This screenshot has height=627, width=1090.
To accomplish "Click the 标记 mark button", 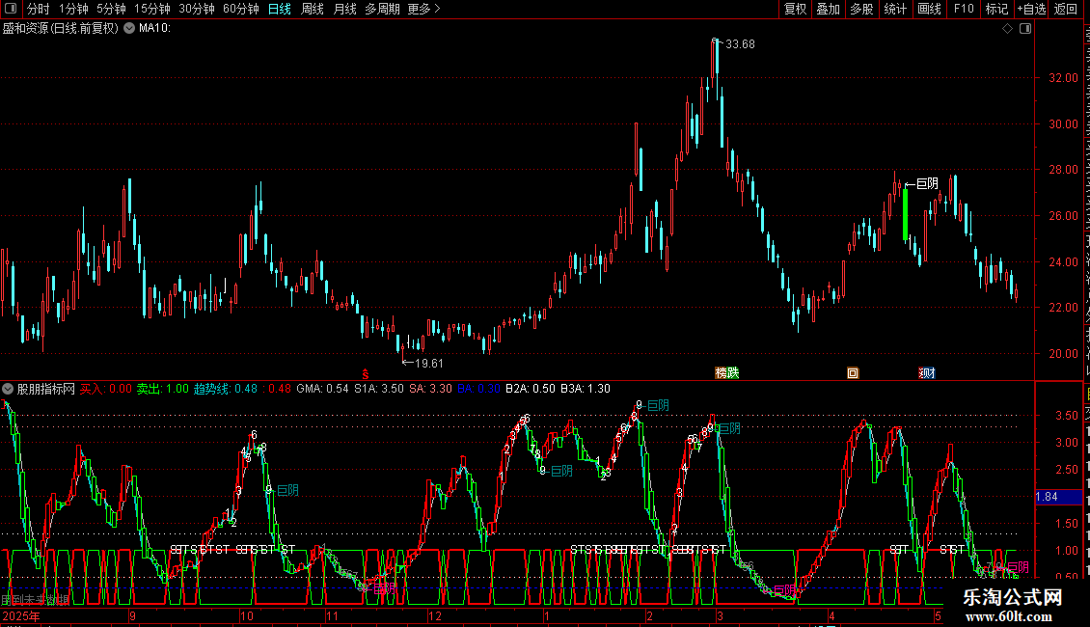I will (996, 9).
